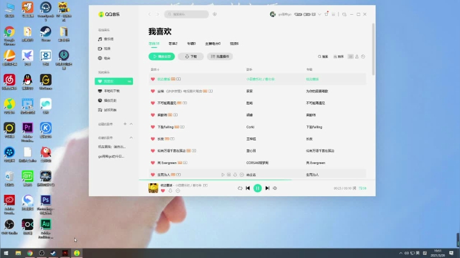Go back with the left navigation arrow
This screenshot has width=460, height=258.
point(149,14)
